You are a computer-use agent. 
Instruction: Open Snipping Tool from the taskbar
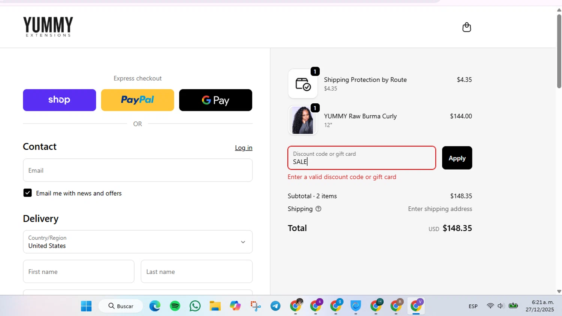click(x=256, y=306)
